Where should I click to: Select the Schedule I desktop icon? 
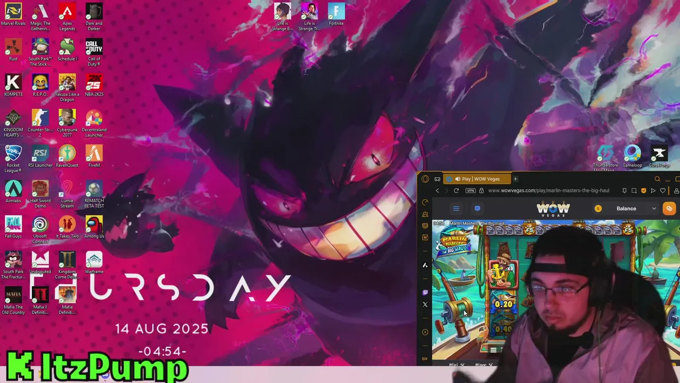coord(67,50)
